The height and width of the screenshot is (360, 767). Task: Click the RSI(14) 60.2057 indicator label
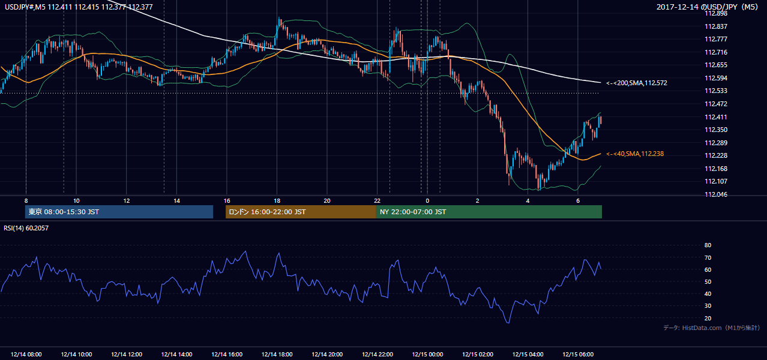coord(25,227)
